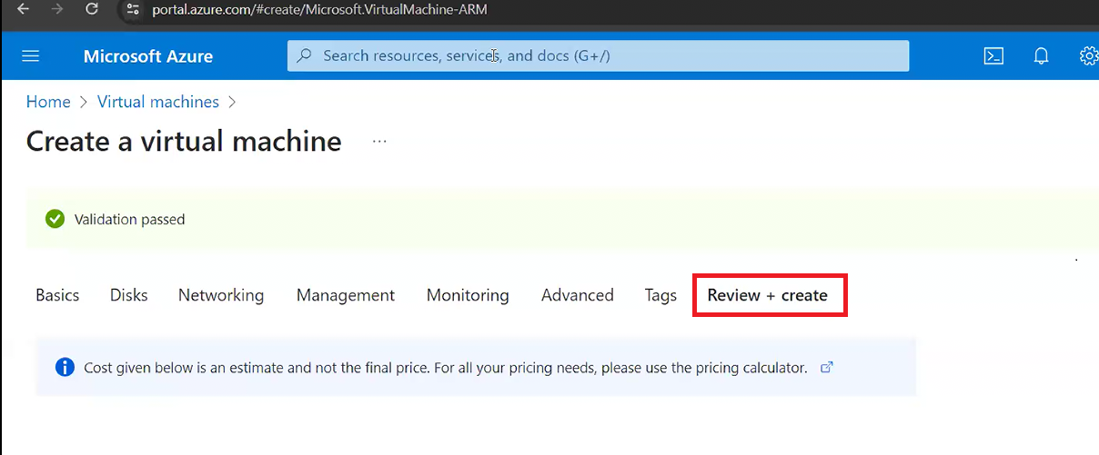1099x455 pixels.
Task: Click the portal.azure.com URL address bar
Action: (x=320, y=9)
